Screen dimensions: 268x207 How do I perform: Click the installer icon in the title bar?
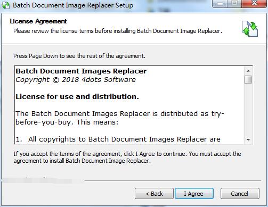(x=5, y=5)
